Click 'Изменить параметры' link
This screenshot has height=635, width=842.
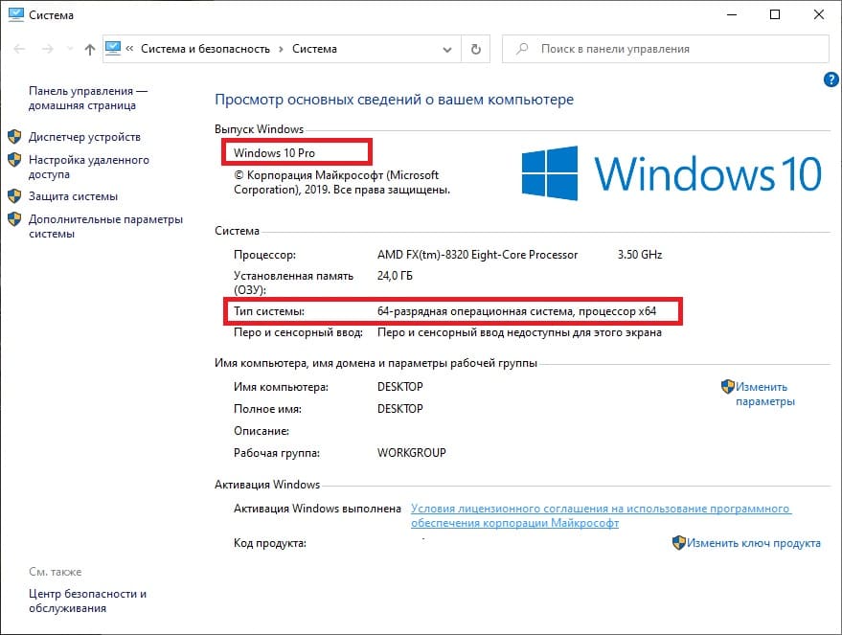coord(764,394)
